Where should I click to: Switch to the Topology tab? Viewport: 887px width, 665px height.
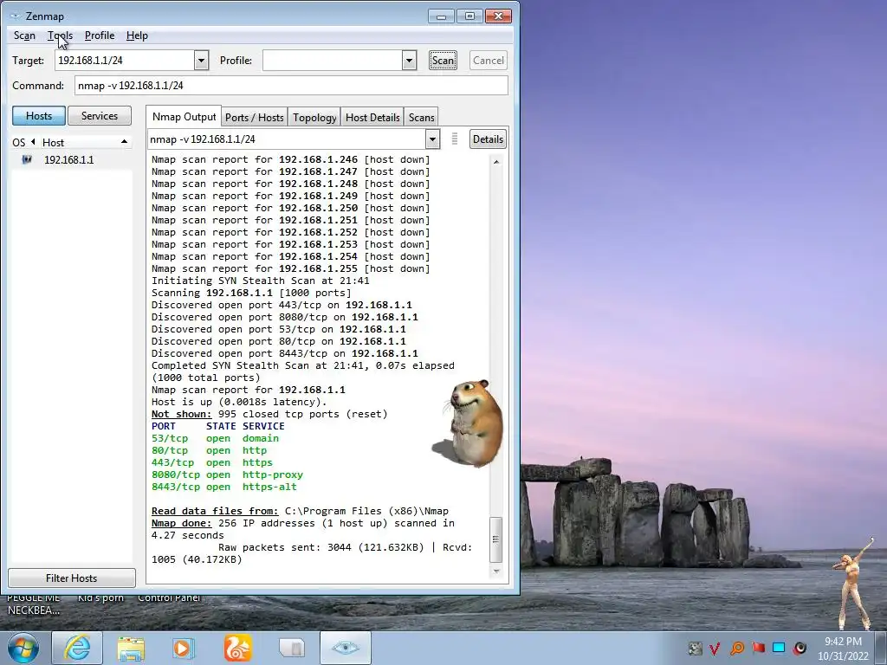click(x=314, y=118)
